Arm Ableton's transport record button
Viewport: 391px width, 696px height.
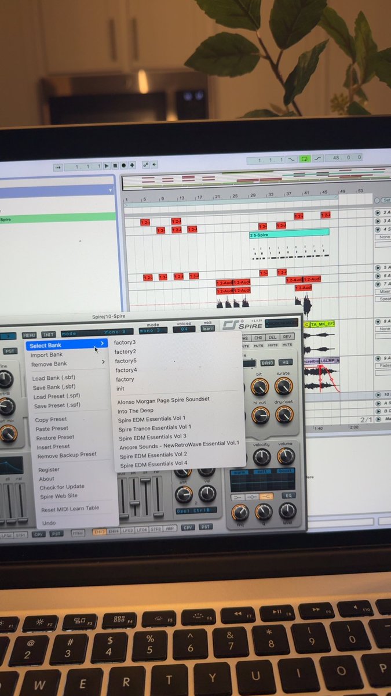123,166
